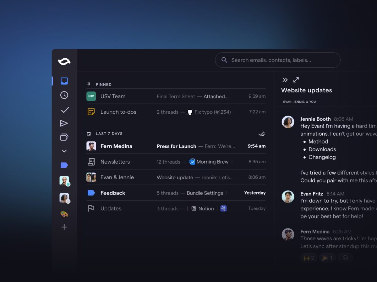Open the bundles stacked label icon
Screen dimensions: 377x282
(64, 137)
